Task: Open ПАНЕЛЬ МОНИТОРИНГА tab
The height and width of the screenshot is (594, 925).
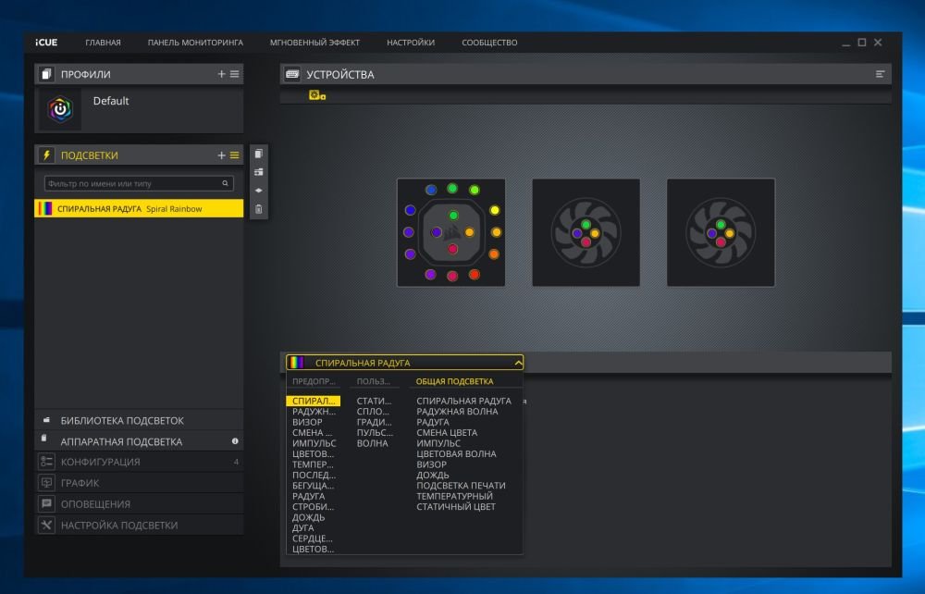Action: (195, 43)
